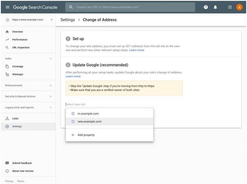247x184 pixels.
Task: Click the About new version info icon
Action: coord(7,171)
